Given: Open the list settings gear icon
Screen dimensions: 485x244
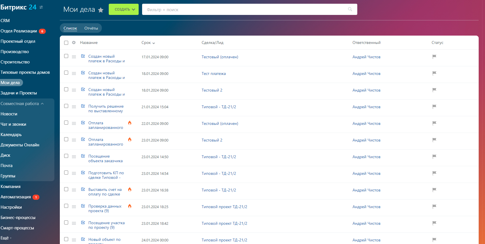Looking at the screenshot, I should coord(74,42).
